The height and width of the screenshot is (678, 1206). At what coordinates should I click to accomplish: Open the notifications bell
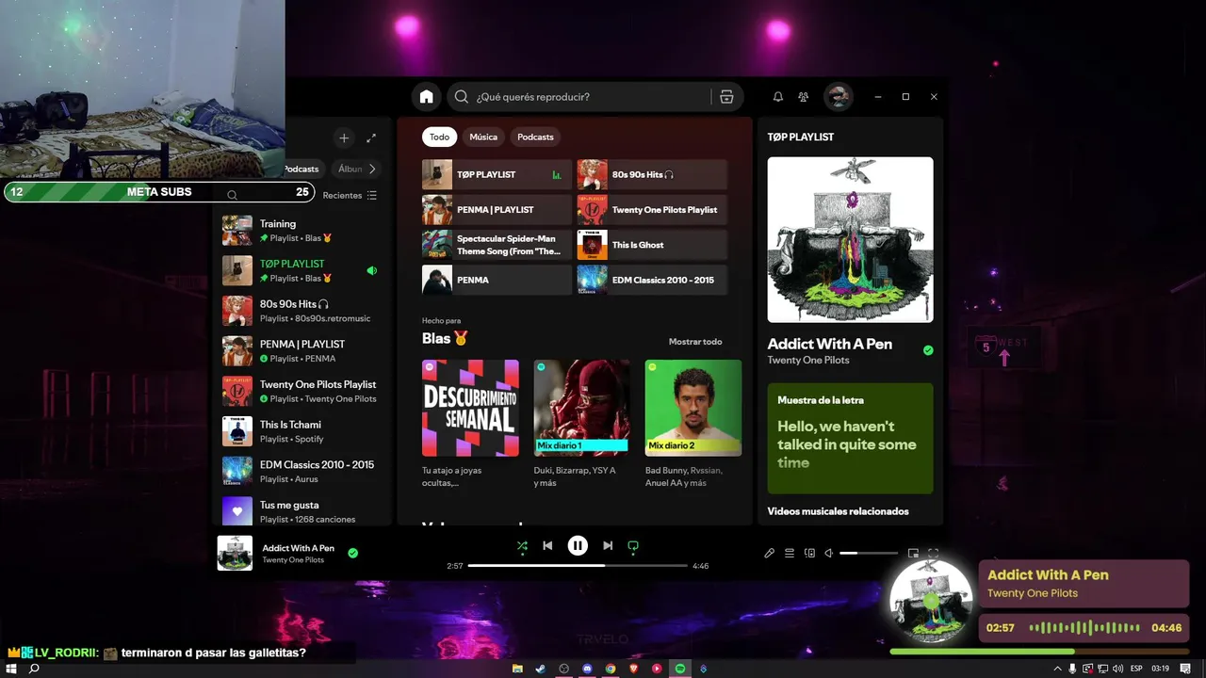[x=778, y=97]
